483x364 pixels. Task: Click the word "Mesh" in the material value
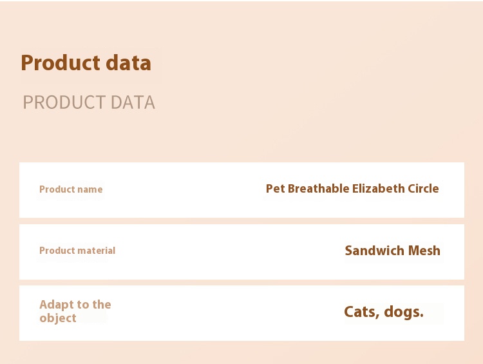(x=424, y=251)
